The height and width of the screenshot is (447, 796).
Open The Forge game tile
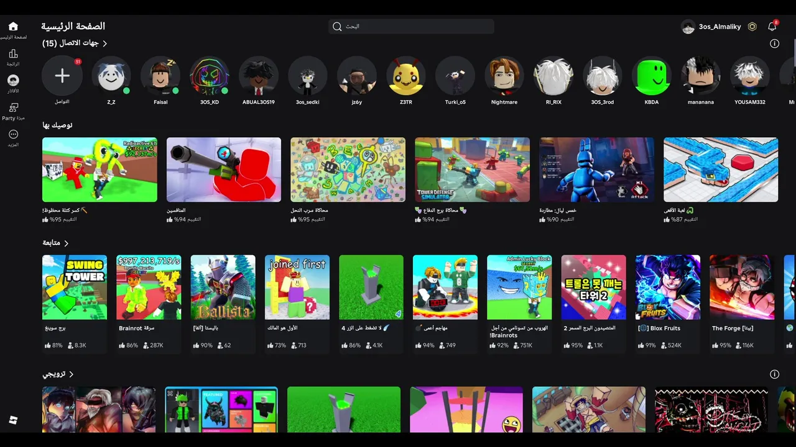click(x=742, y=287)
